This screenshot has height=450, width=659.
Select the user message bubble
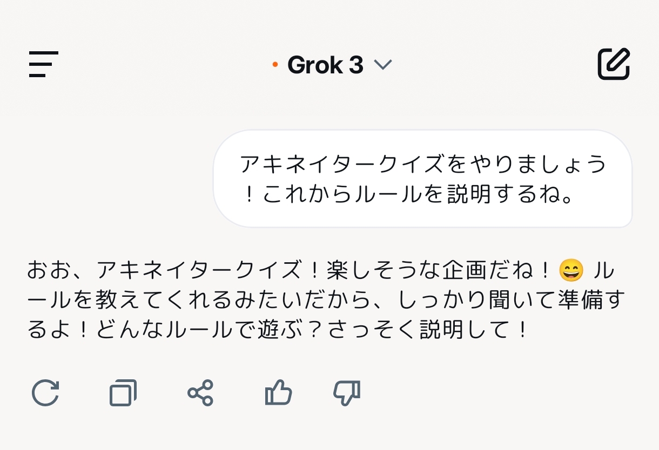coord(422,179)
